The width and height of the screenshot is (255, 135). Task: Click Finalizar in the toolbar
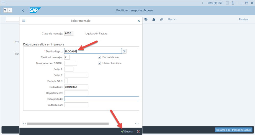click(x=243, y=19)
